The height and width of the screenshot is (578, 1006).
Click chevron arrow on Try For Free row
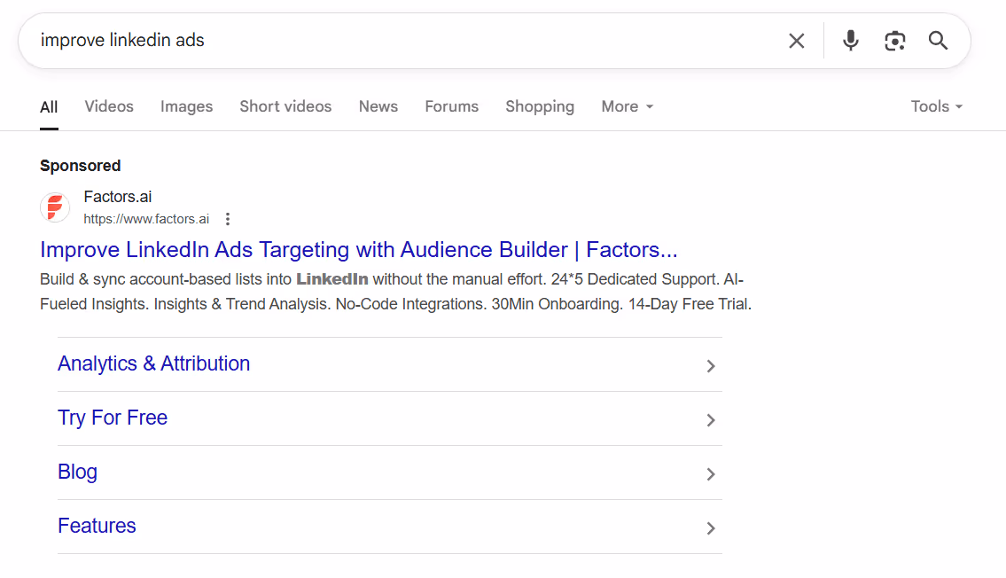coord(710,420)
